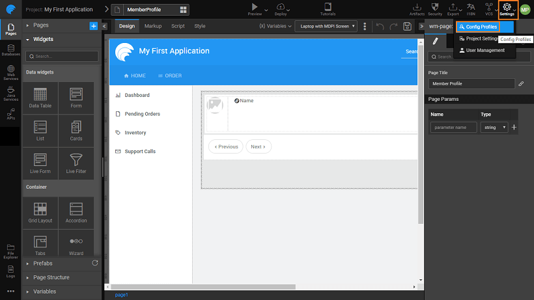The width and height of the screenshot is (534, 300).
Task: Expand the Pages section
Action: coord(40,25)
